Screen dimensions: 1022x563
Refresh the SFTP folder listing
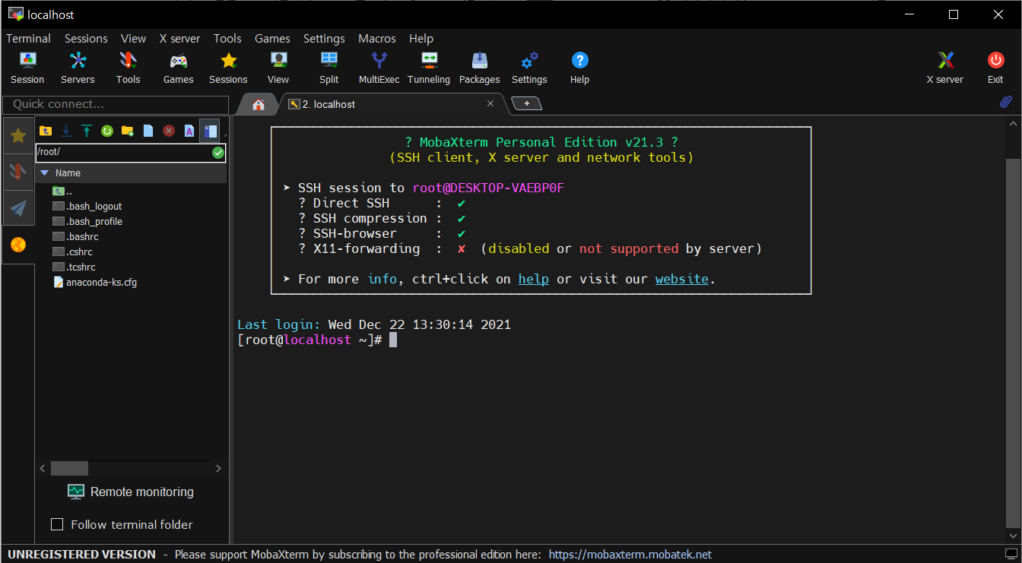tap(107, 131)
